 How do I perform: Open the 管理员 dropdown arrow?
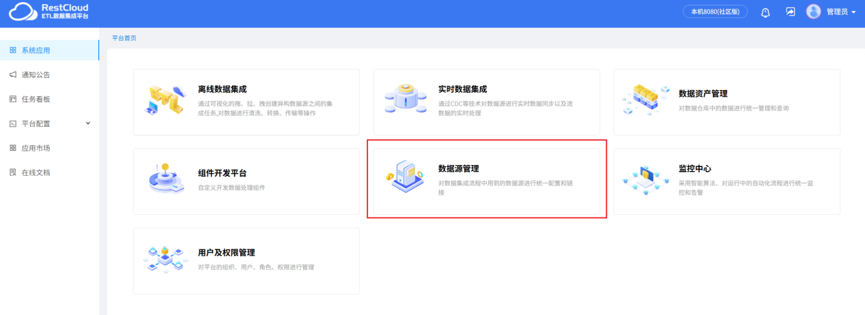coord(854,12)
